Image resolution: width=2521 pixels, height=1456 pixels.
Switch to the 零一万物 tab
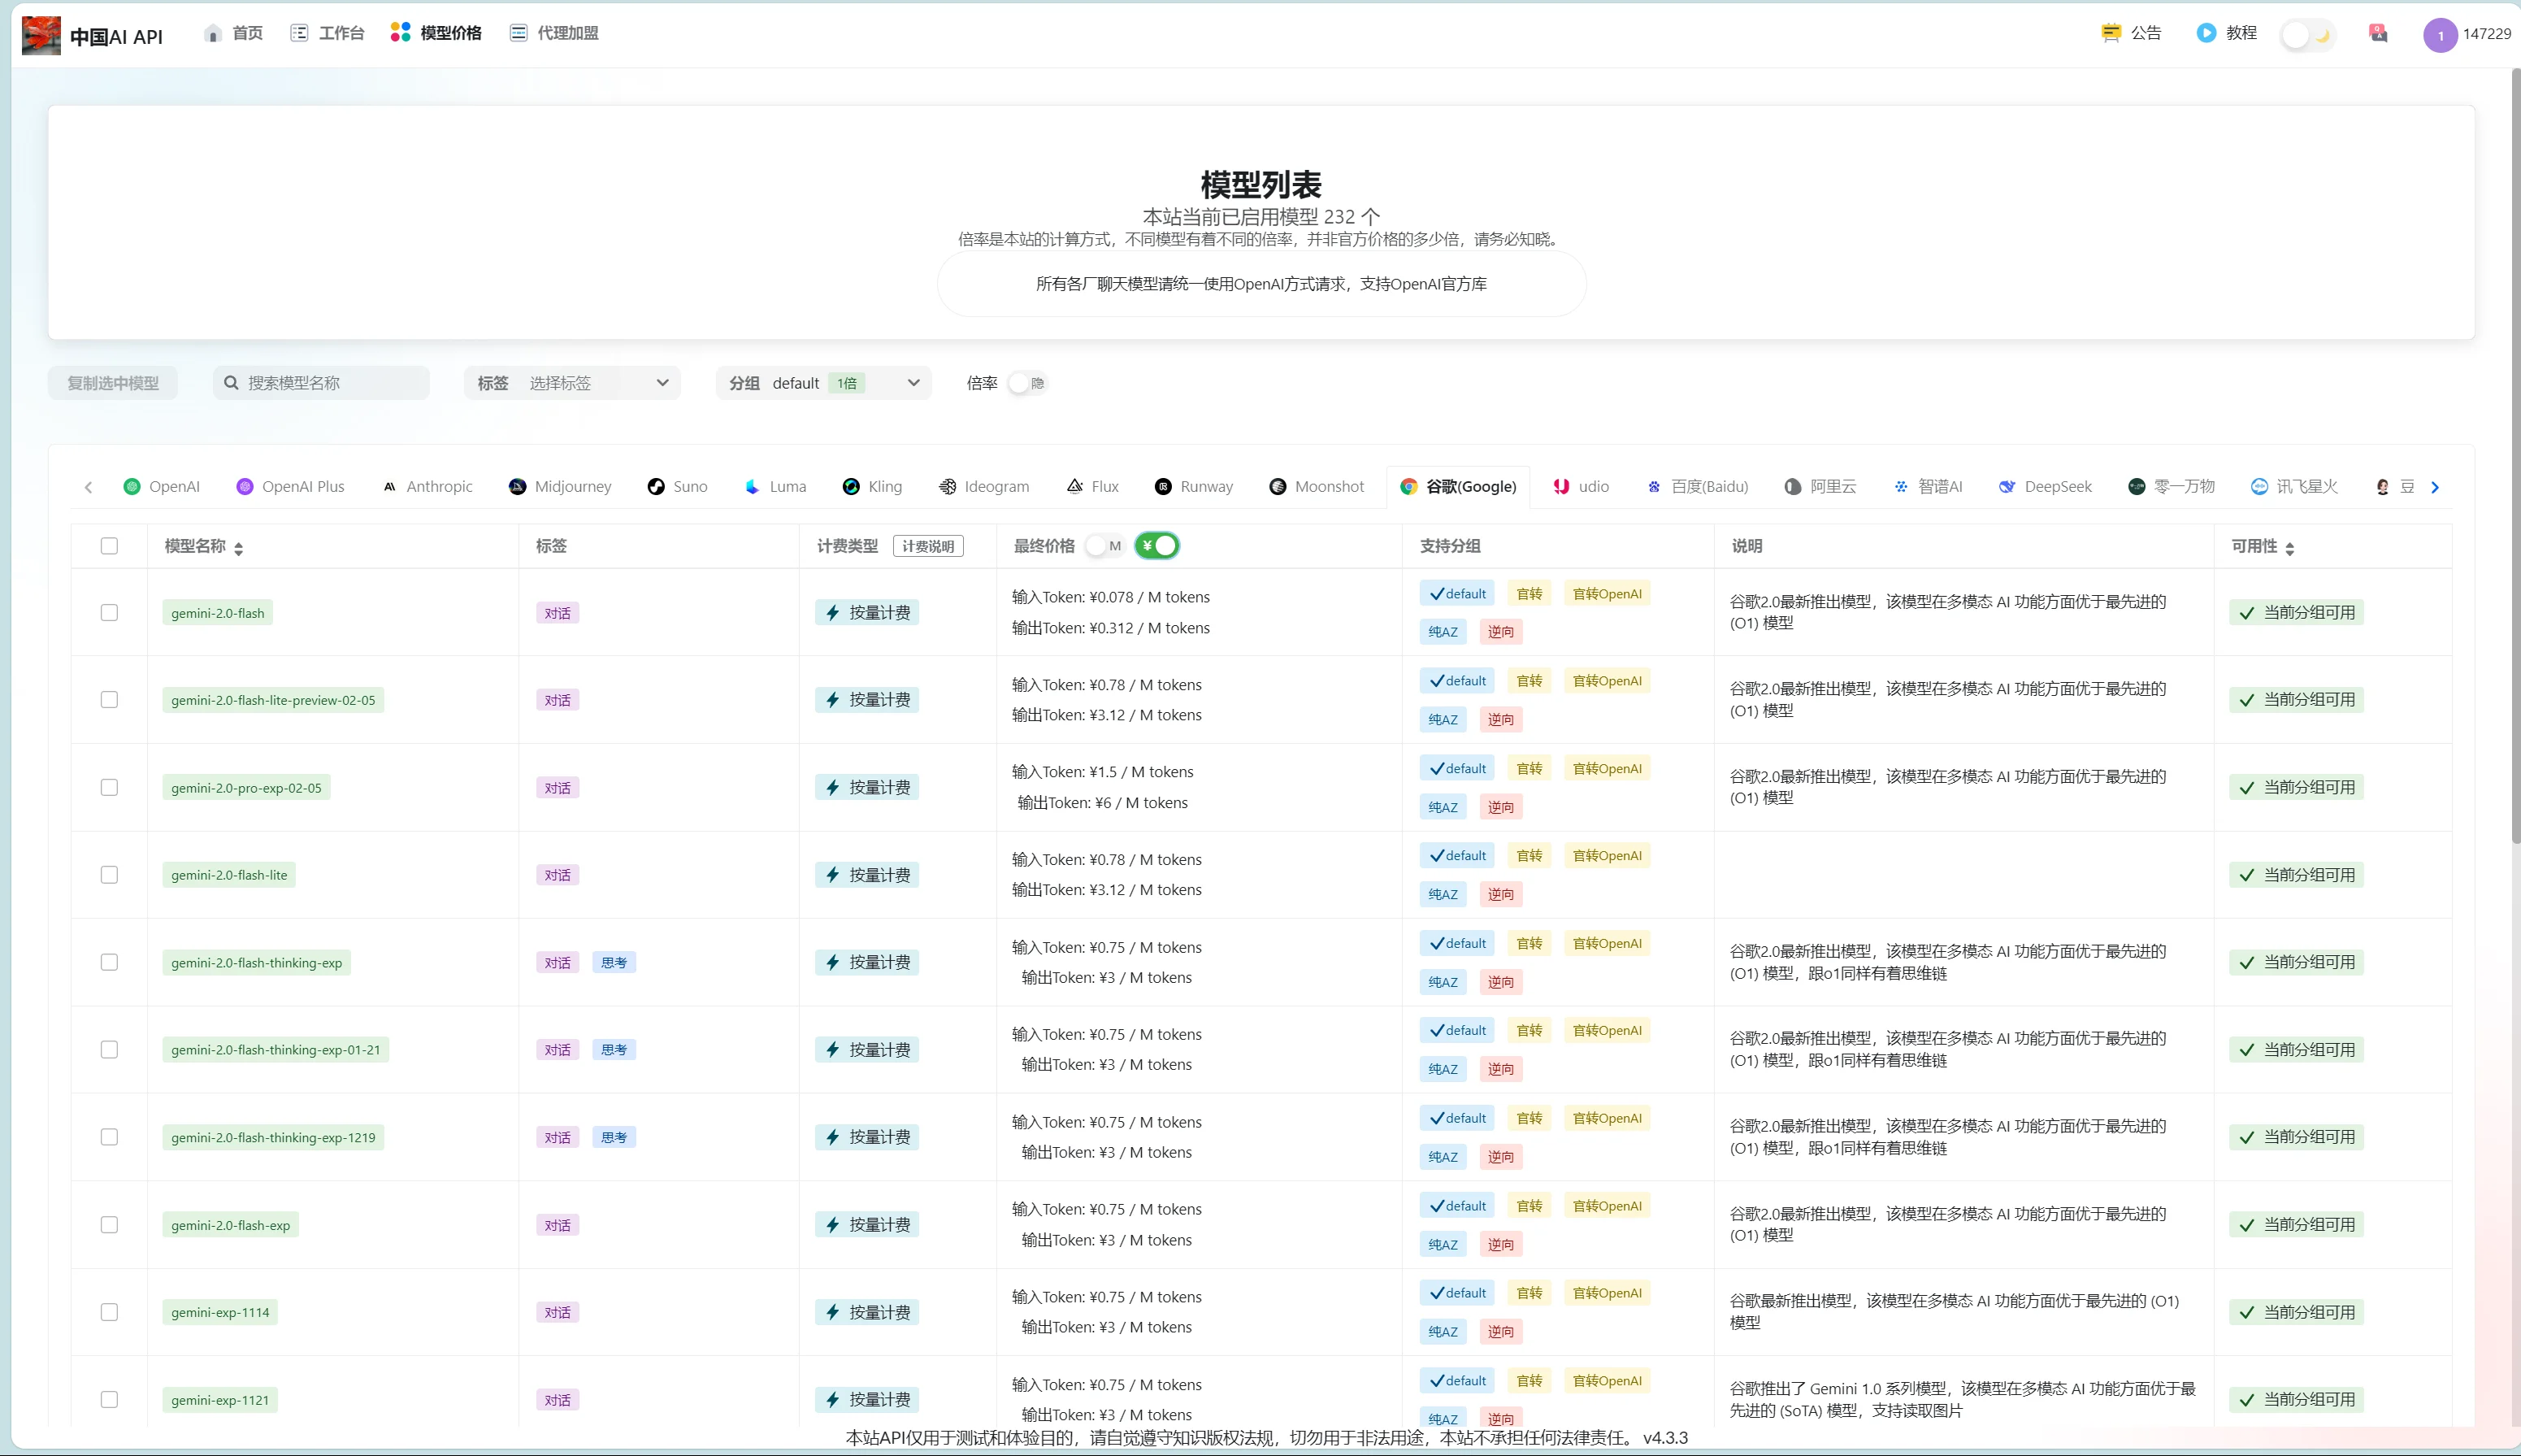(2172, 487)
